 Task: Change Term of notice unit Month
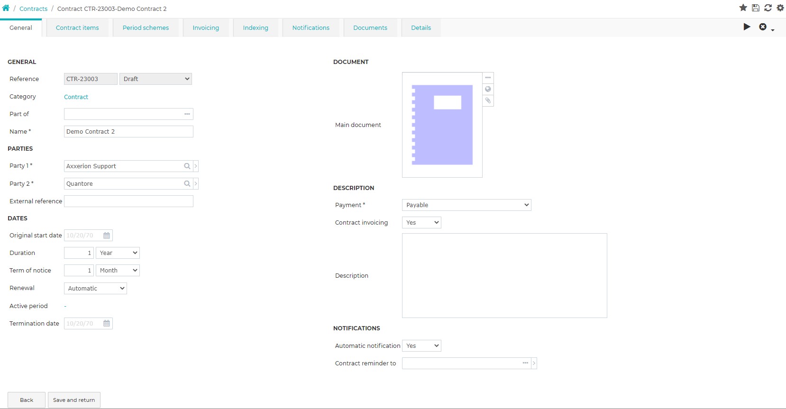[118, 271]
